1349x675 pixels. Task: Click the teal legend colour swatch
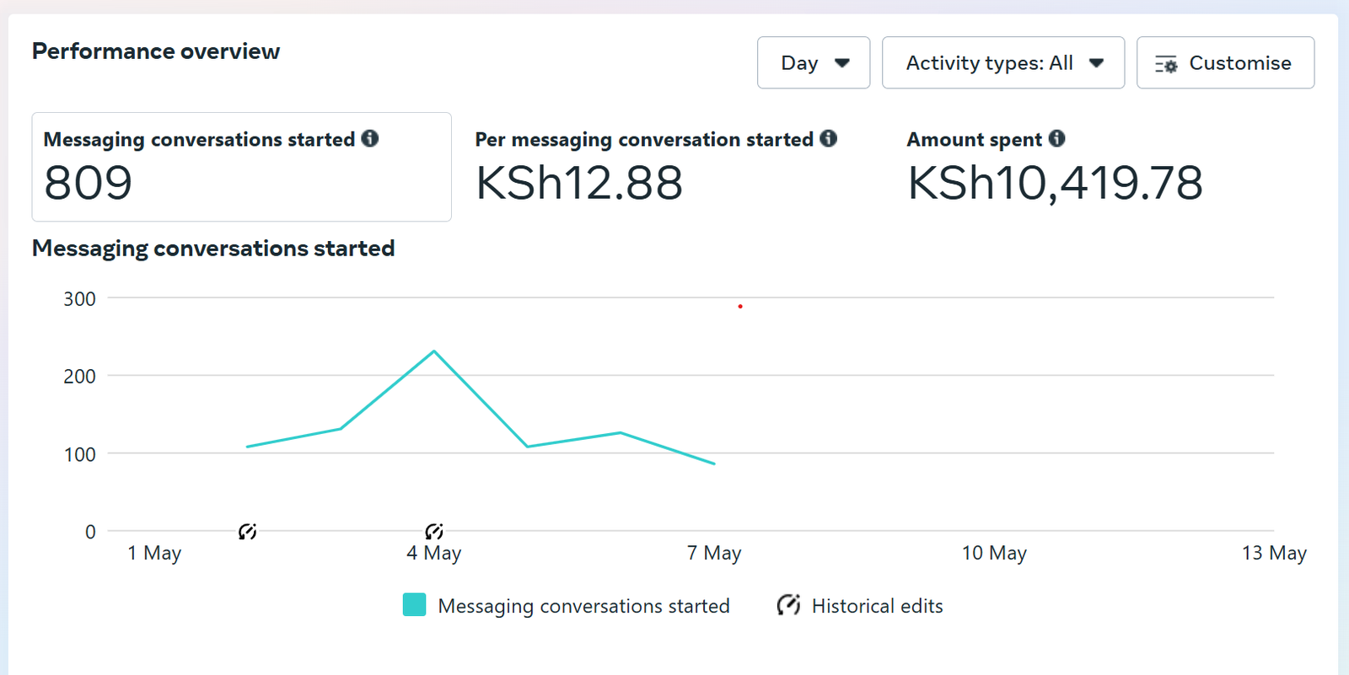click(414, 605)
